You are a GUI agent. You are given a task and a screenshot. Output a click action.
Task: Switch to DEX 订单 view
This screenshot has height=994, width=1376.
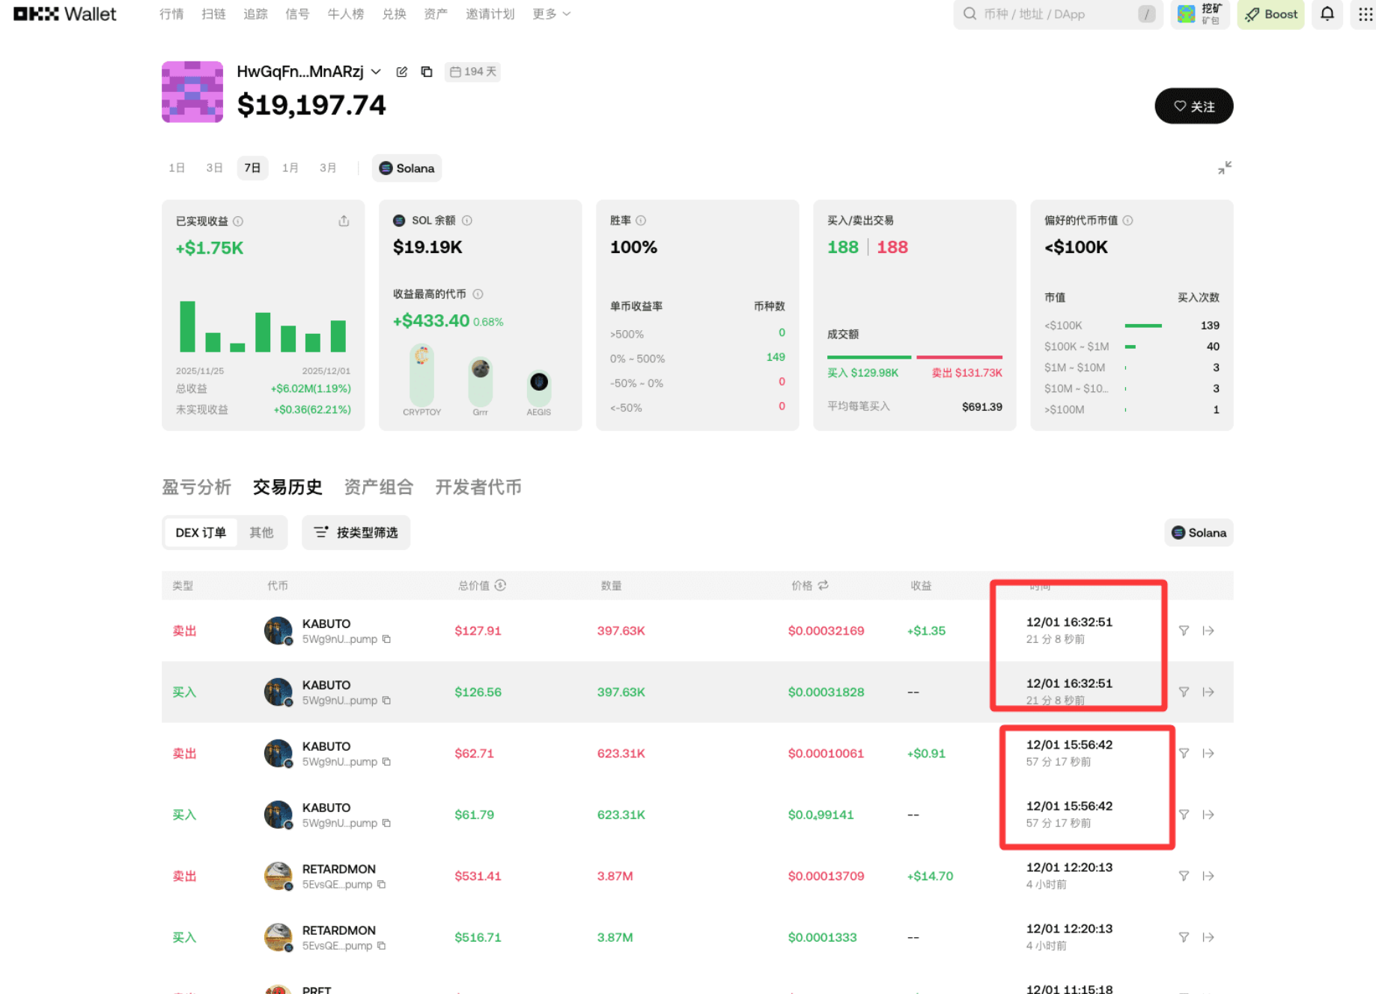coord(201,533)
